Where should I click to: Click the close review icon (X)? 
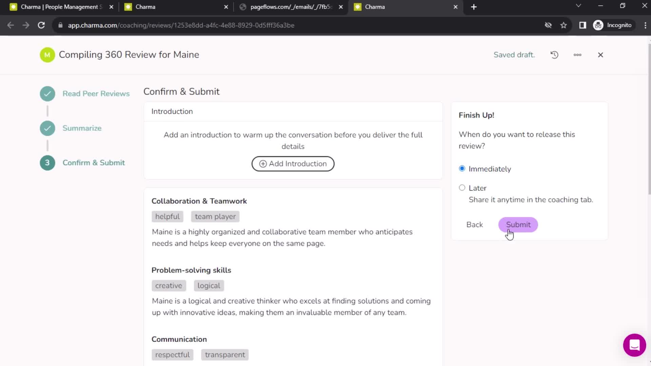pos(600,55)
